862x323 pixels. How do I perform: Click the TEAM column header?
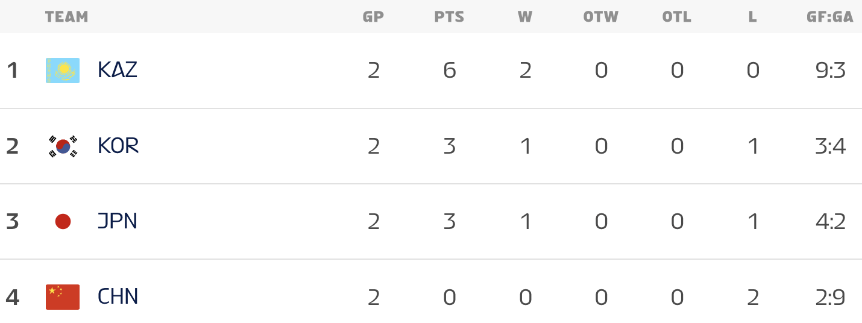66,17
